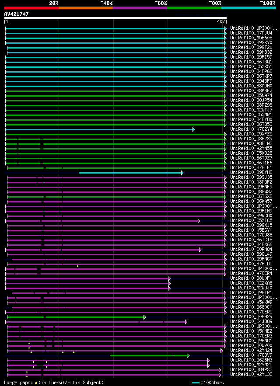Click the arrowhead ending the A2WUJ0 alignment
The width and height of the screenshot is (280, 386).
(x=169, y=288)
